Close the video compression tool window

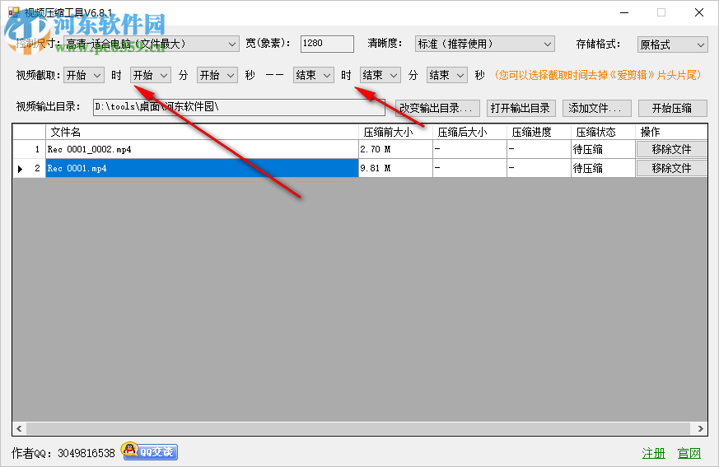(x=699, y=12)
